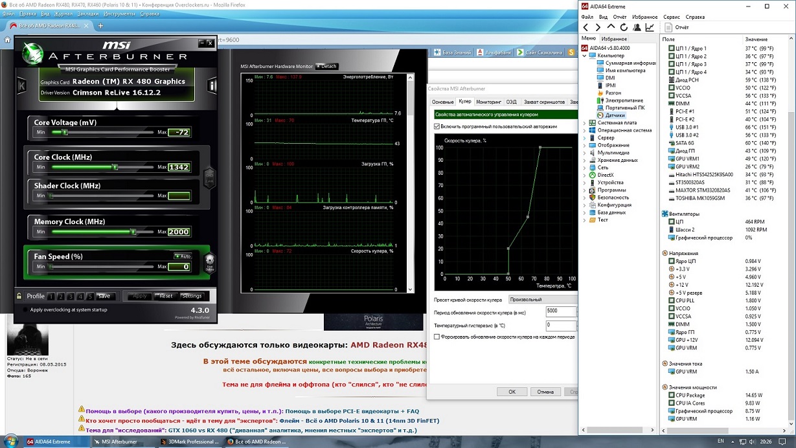Select Afterburner profile slot 2

coord(61,297)
